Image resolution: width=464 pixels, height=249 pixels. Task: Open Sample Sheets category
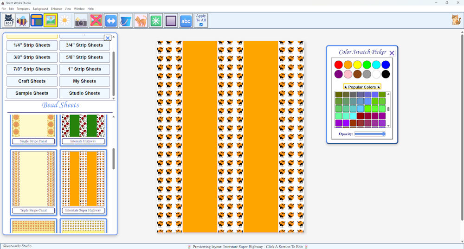(x=32, y=93)
